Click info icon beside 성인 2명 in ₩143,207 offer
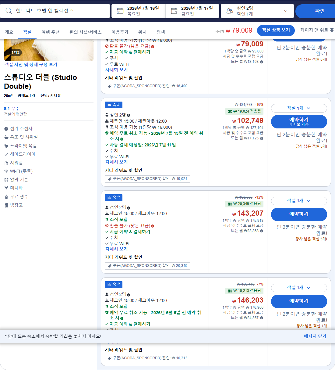The width and height of the screenshot is (335, 370). (129, 208)
